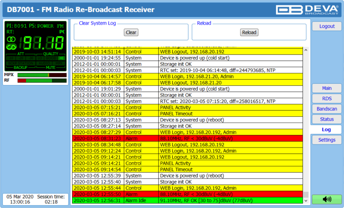Switch to the RDS tab
The width and height of the screenshot is (344, 208).
[x=327, y=98]
